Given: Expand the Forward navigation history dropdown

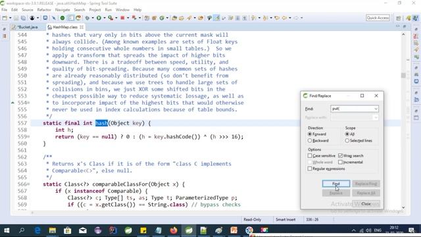Looking at the screenshot, I should point(301,18).
